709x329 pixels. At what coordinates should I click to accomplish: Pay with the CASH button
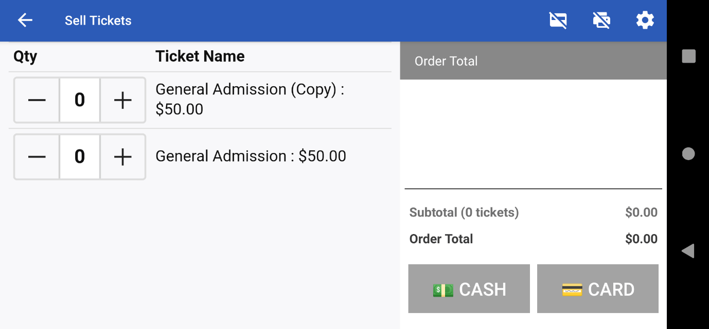(x=469, y=289)
